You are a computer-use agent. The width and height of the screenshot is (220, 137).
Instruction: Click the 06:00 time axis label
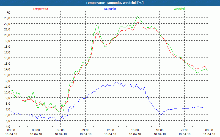pyautogui.click(x=61, y=130)
